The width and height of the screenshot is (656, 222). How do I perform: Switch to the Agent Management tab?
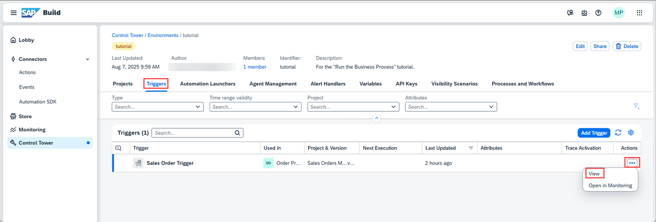(x=273, y=84)
